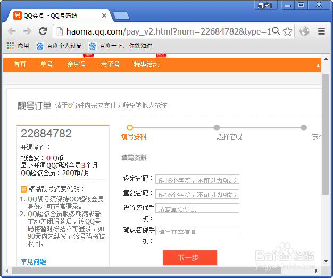Screen dimensions: 333x278
Task: Go back to the previous browser page
Action: (12, 31)
